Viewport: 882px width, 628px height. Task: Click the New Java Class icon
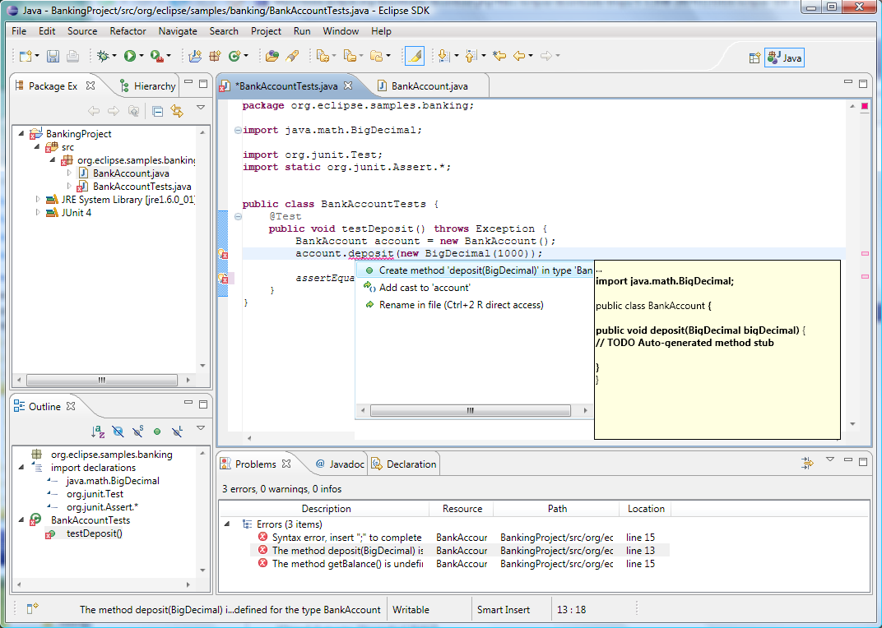click(235, 56)
